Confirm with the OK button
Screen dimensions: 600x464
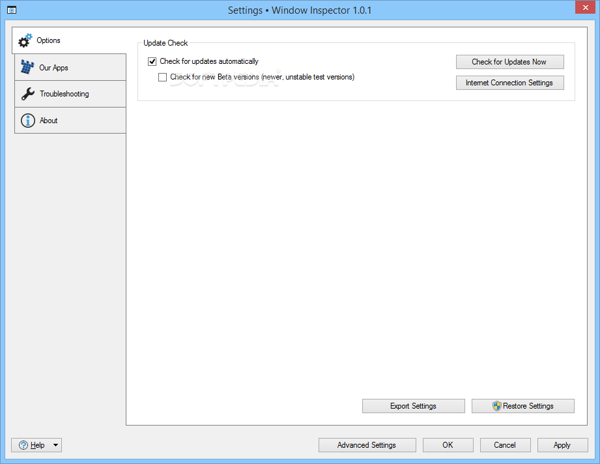coord(448,445)
